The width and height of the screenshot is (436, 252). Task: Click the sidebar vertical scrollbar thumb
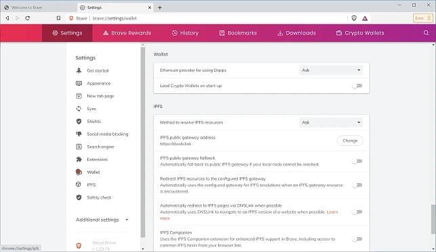[x=143, y=142]
